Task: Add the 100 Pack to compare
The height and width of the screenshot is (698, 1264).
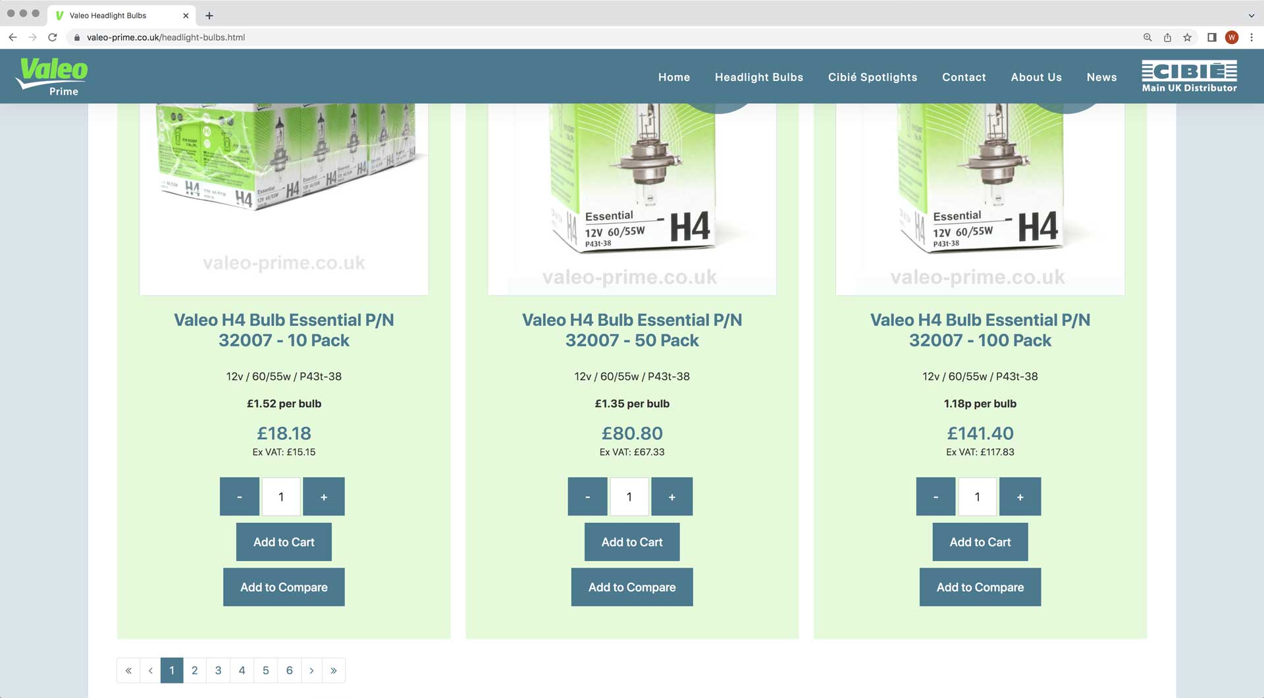Action: pos(980,587)
